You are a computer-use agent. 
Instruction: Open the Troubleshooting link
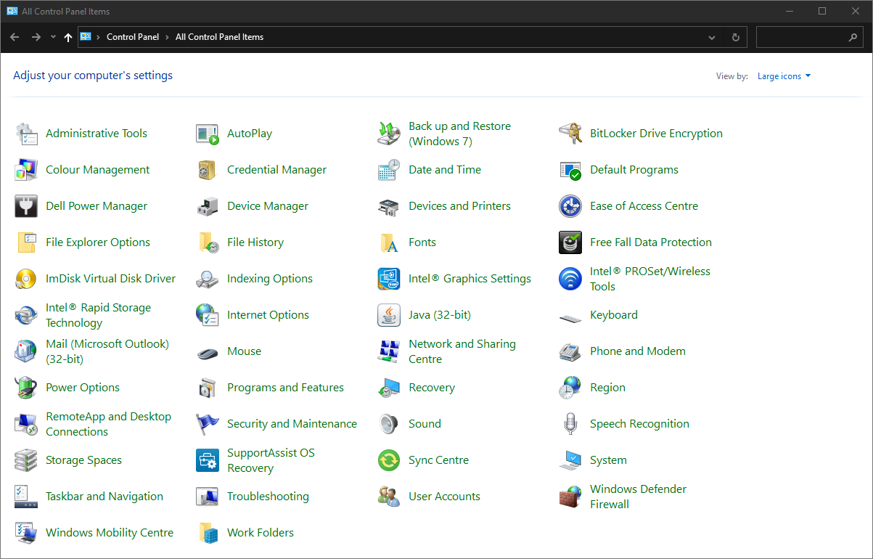click(268, 497)
